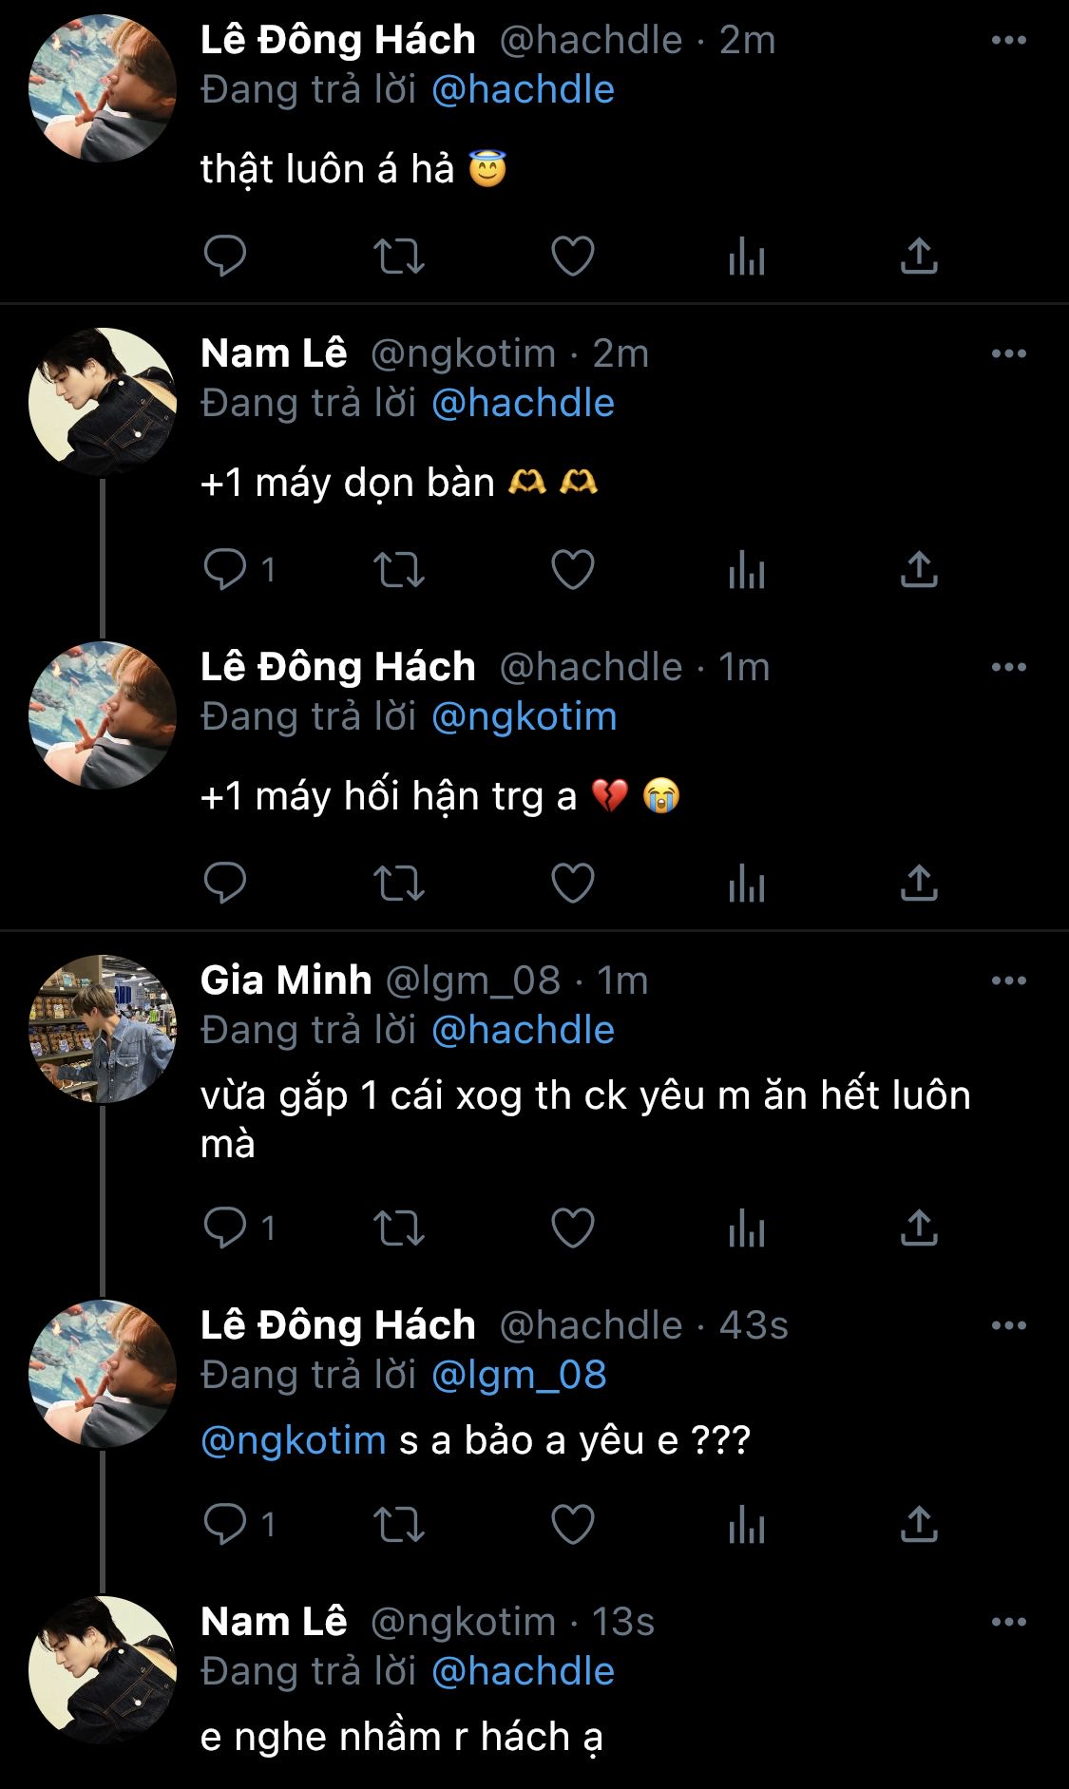The image size is (1069, 1789).
Task: Open Gia Minh's profile picture
Action: click(103, 1029)
